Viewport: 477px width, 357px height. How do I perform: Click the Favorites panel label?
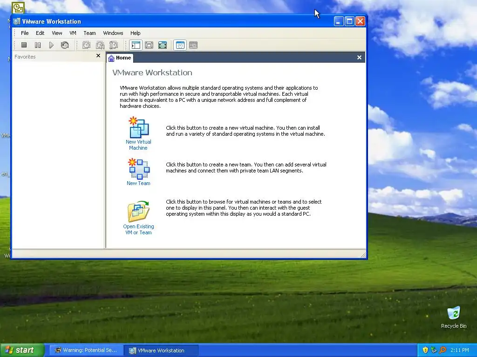click(x=25, y=57)
